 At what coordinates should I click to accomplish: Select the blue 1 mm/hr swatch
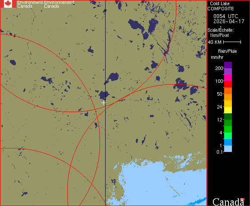(x=228, y=142)
